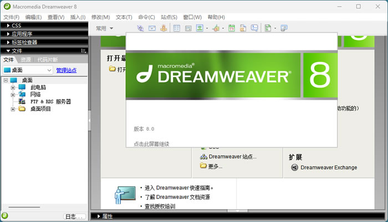The image size is (388, 222).
Task: Switch to the 资源 tab
Action: [25, 60]
